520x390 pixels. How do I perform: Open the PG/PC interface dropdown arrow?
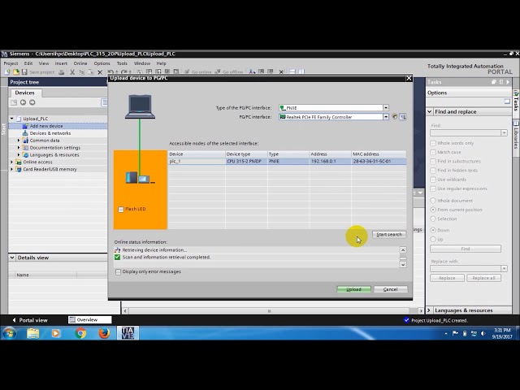[386, 117]
